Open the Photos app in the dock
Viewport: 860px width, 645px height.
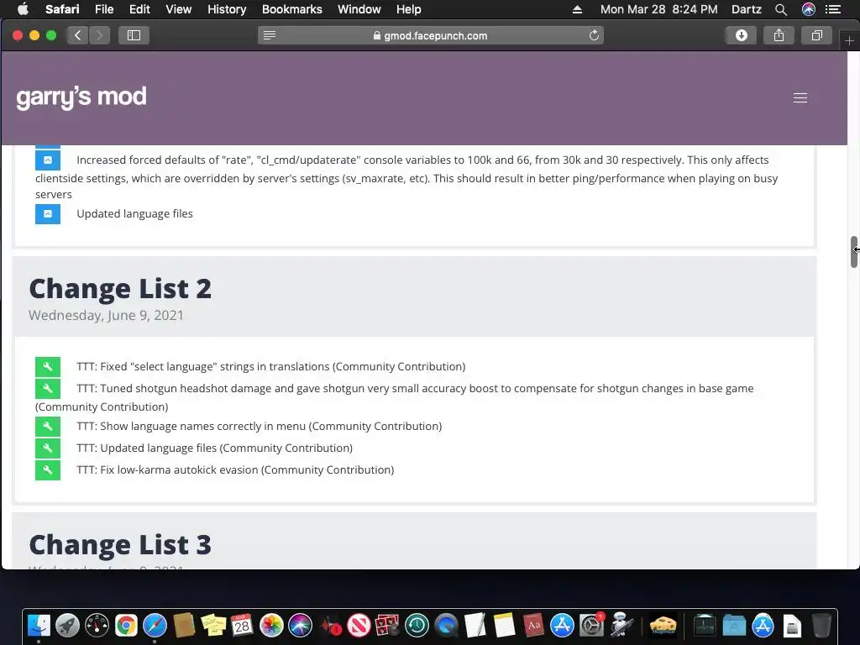[x=271, y=625]
